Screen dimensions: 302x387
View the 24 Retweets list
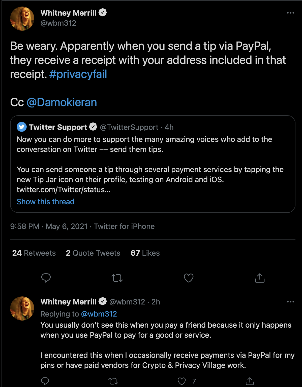click(34, 253)
